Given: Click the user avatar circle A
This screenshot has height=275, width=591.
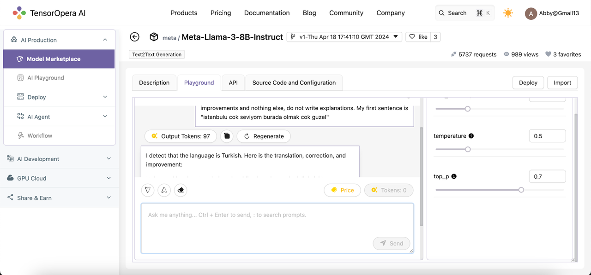Looking at the screenshot, I should click(531, 13).
